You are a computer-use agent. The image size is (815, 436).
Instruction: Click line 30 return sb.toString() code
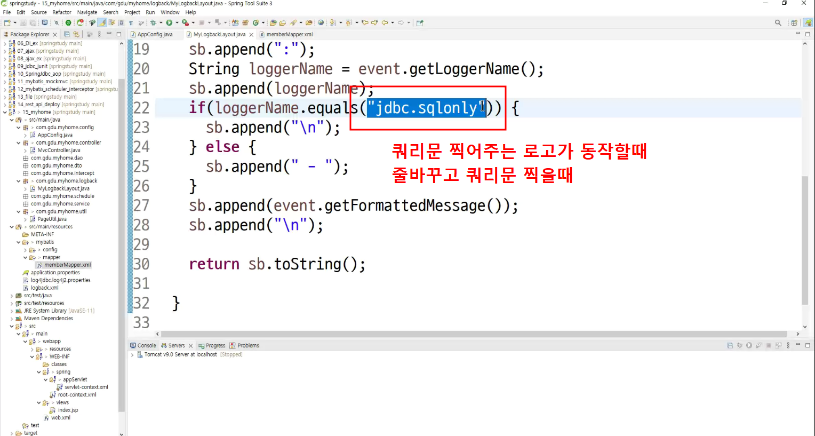277,264
